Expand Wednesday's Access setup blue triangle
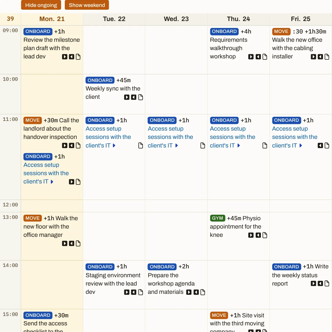This screenshot has width=332, height=332. coord(177,146)
